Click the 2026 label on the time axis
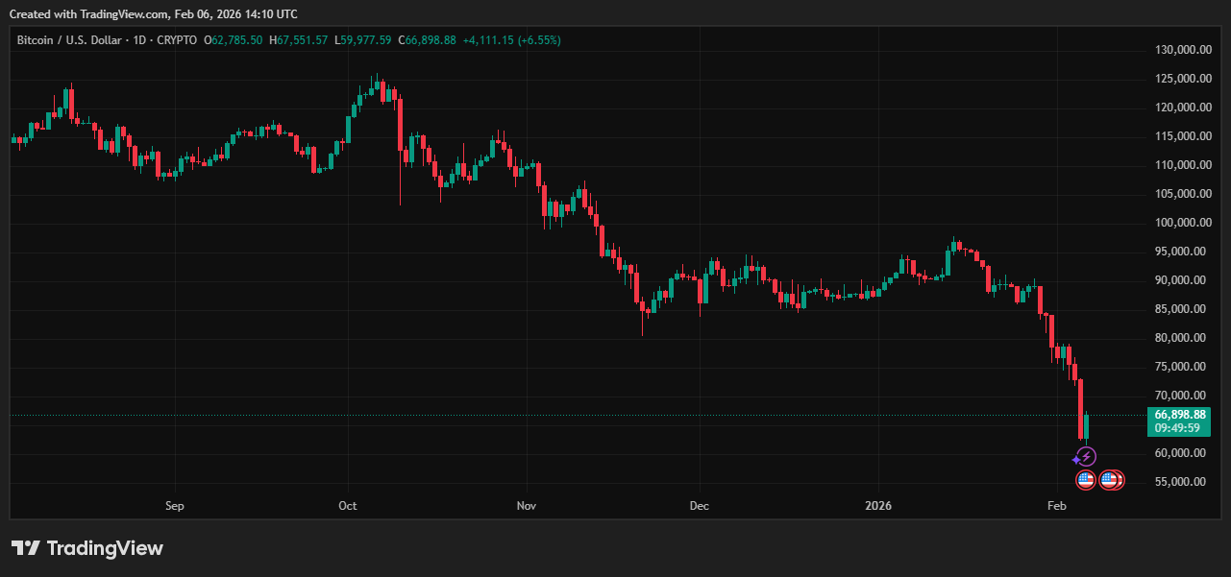The height and width of the screenshot is (577, 1231). (878, 505)
